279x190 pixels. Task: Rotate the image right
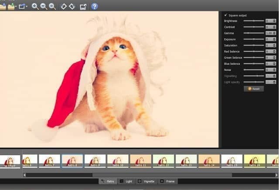[71, 7]
